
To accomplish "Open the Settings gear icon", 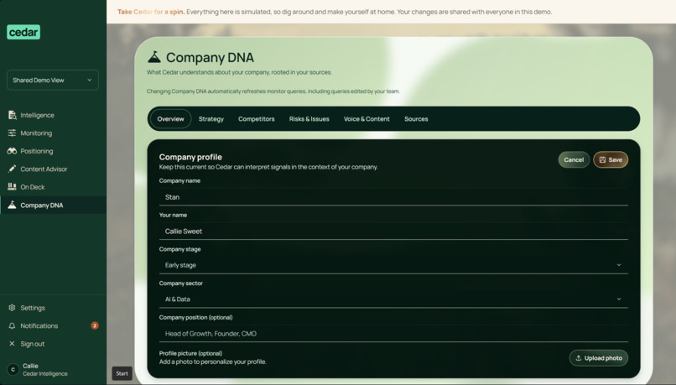I will [x=12, y=307].
